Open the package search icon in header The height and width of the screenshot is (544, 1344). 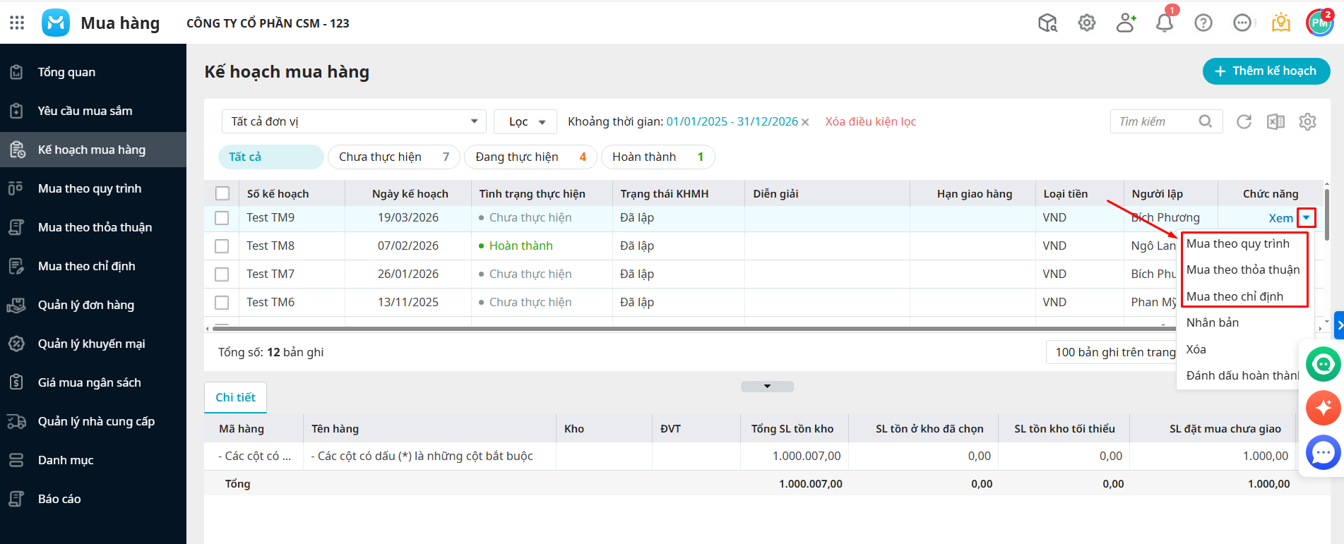tap(1048, 23)
